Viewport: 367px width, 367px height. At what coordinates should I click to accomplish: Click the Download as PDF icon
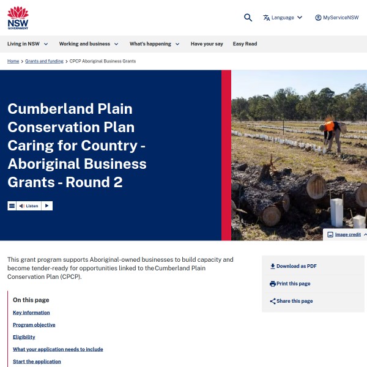pyautogui.click(x=273, y=267)
